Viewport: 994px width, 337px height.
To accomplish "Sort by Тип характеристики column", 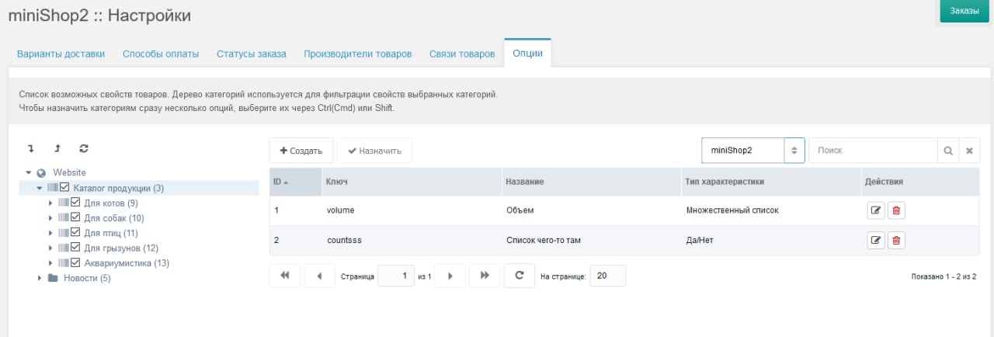I will click(x=771, y=182).
